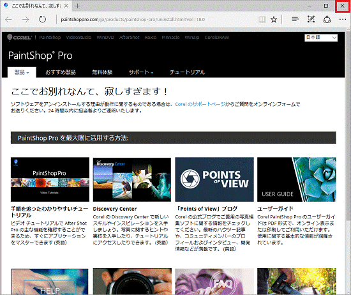Click the ユーザーガイド heading

[x=275, y=209]
